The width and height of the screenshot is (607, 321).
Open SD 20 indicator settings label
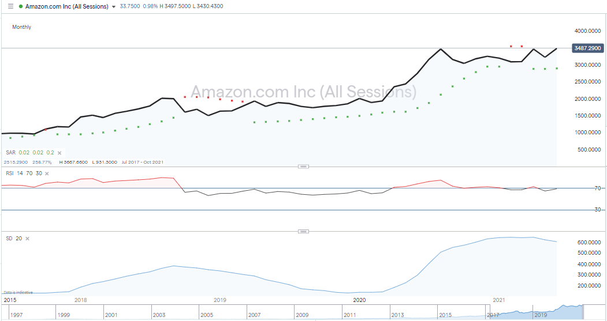tap(14, 239)
